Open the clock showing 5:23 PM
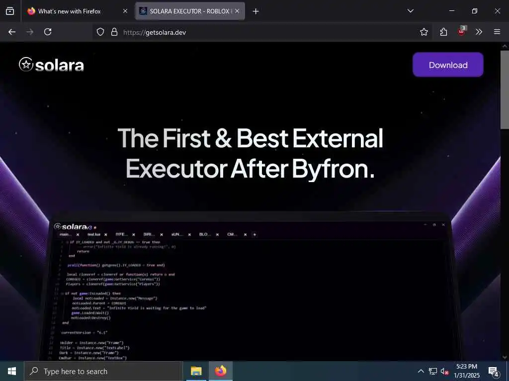Viewport: 509px width, 381px height. 467,371
